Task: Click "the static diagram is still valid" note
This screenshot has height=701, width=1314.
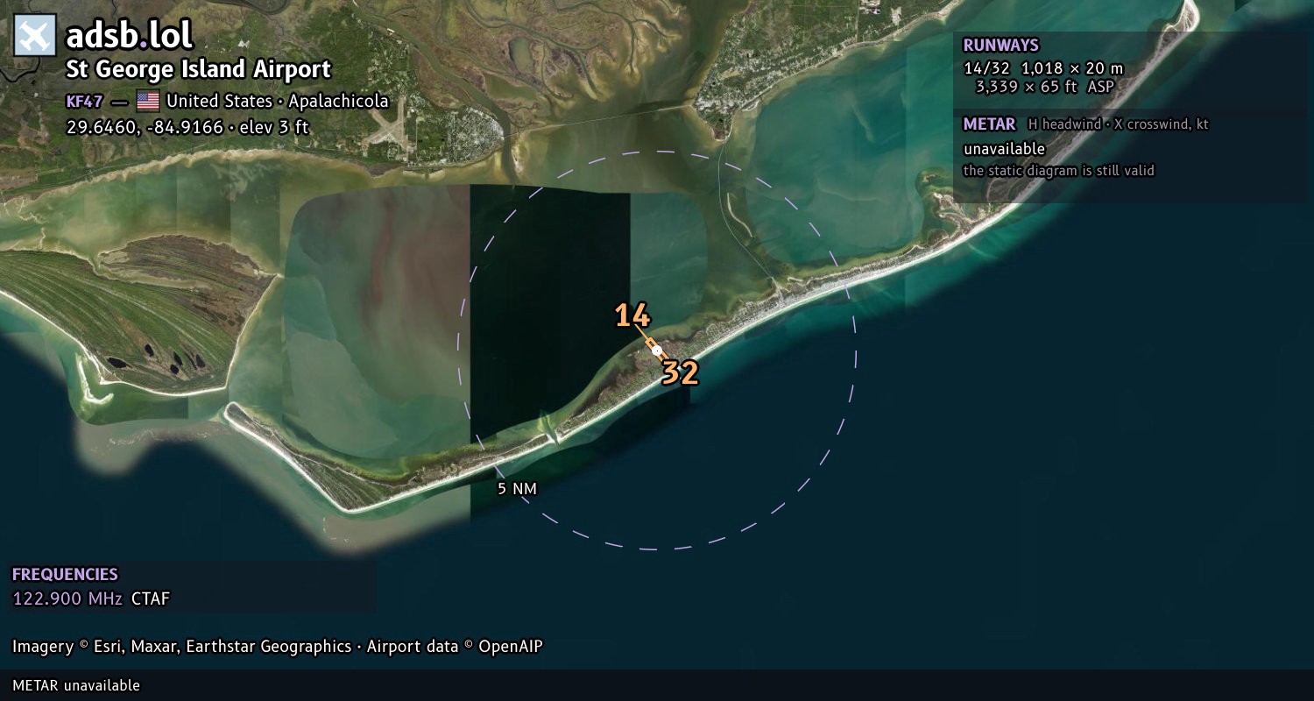Action: click(x=1059, y=171)
